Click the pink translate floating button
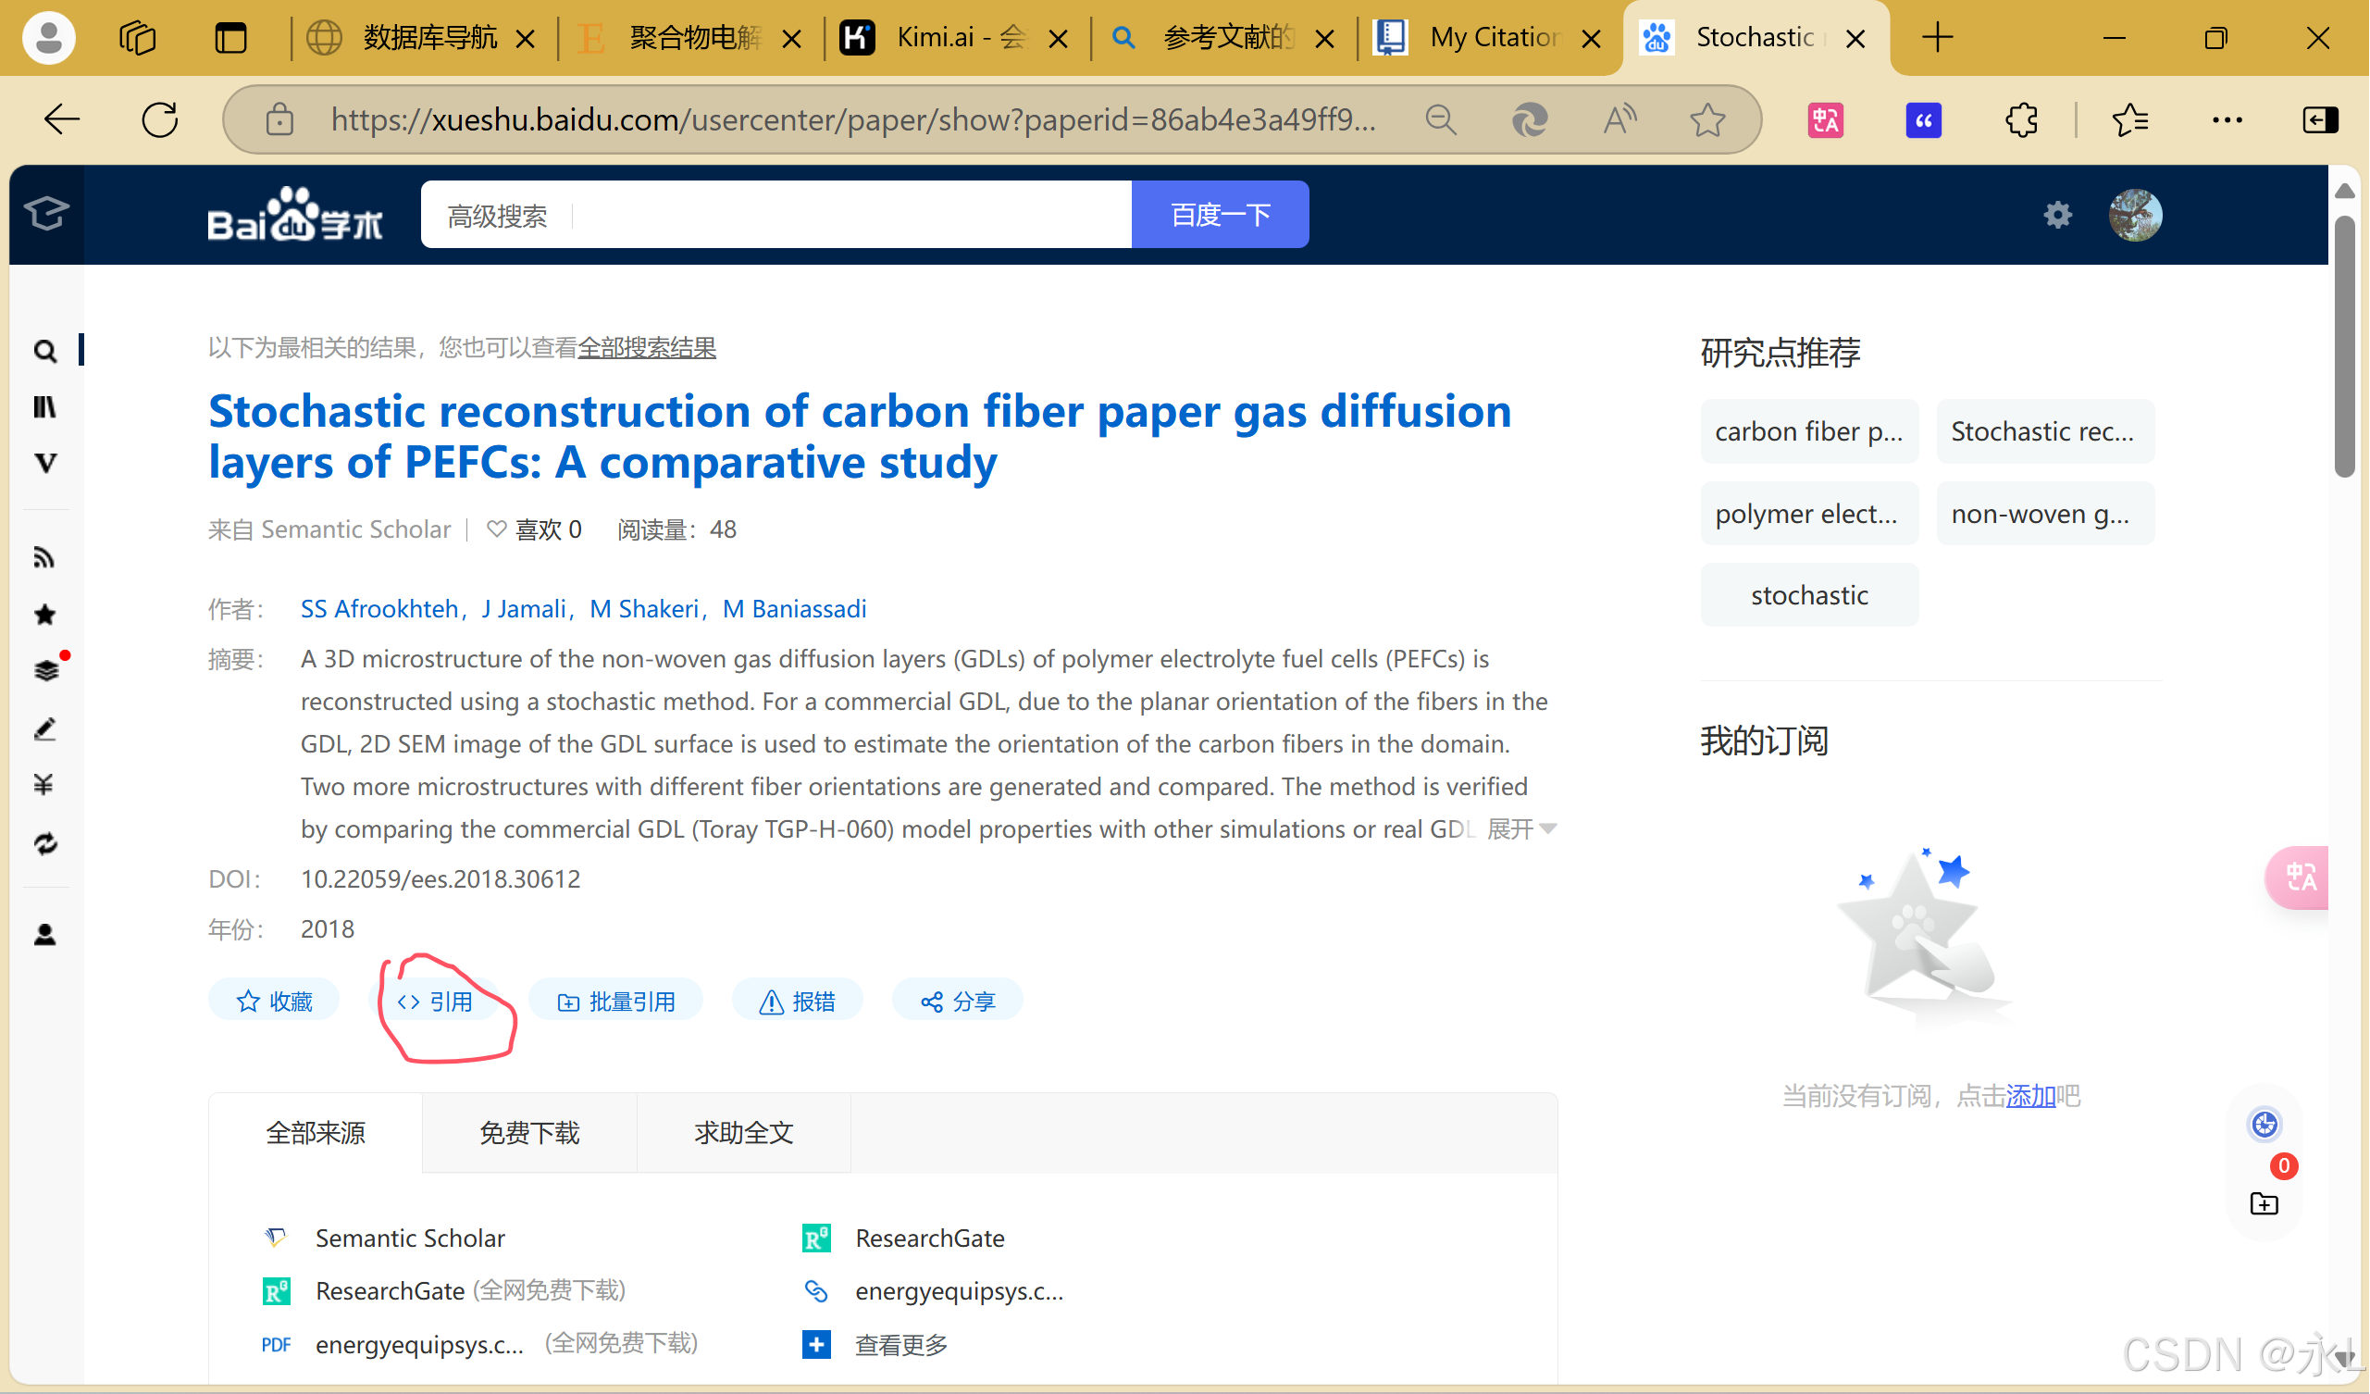The height and width of the screenshot is (1394, 2370). click(2300, 877)
